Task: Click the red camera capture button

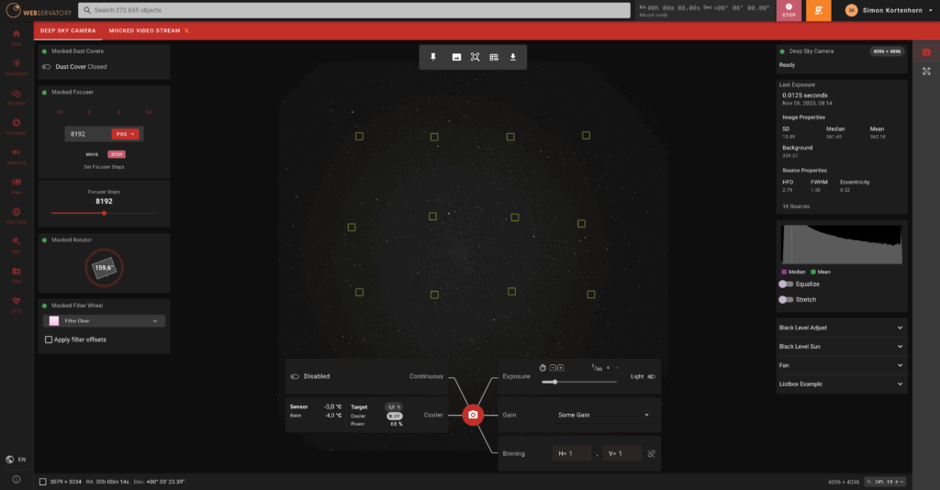Action: pyautogui.click(x=473, y=415)
